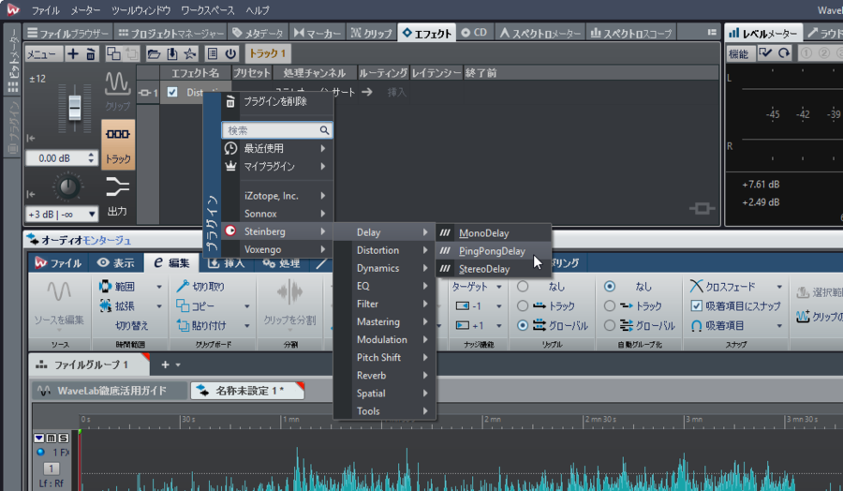The image size is (843, 491).
Task: Click the 切り取り scissors icon
Action: pyautogui.click(x=183, y=286)
